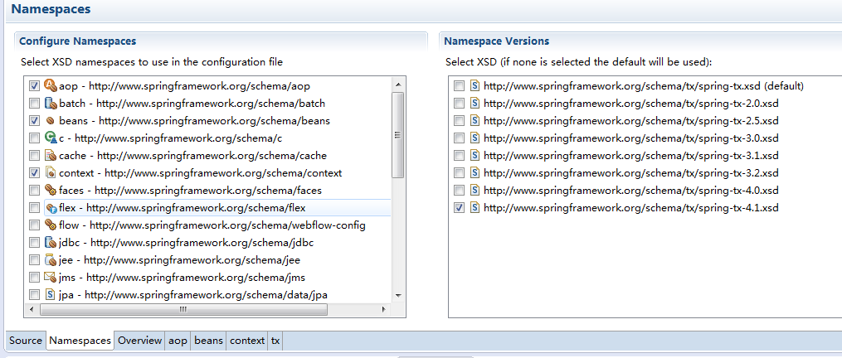Click the context namespace icon
The image size is (842, 358).
pos(51,173)
